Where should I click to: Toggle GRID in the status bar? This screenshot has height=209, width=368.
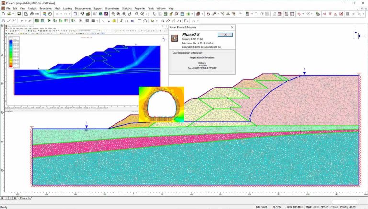point(316,207)
